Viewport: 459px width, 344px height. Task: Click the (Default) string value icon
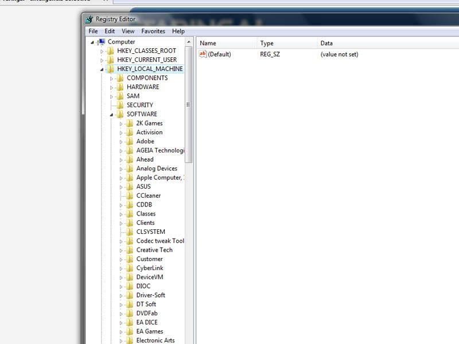pyautogui.click(x=203, y=54)
